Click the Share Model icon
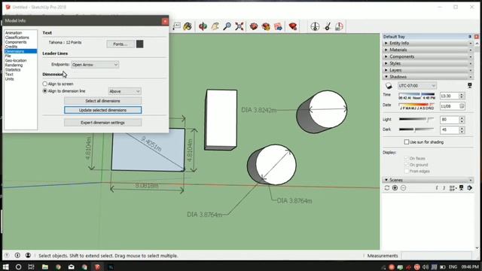This screenshot has height=271, width=482. [266, 26]
